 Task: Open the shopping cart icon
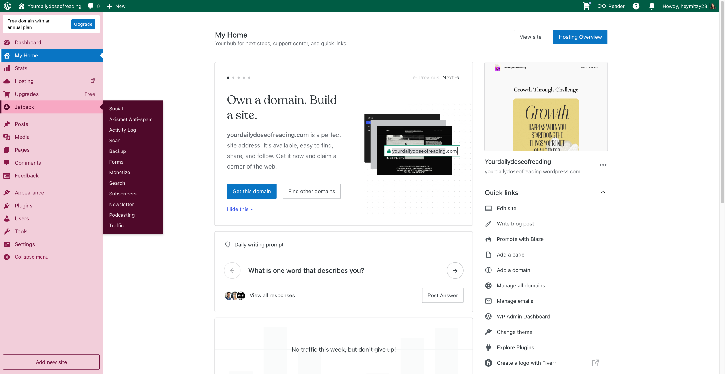[586, 6]
